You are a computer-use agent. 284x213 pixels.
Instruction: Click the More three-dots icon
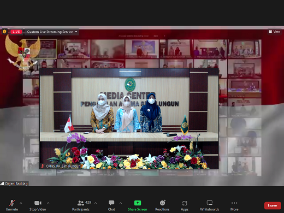[234, 203]
